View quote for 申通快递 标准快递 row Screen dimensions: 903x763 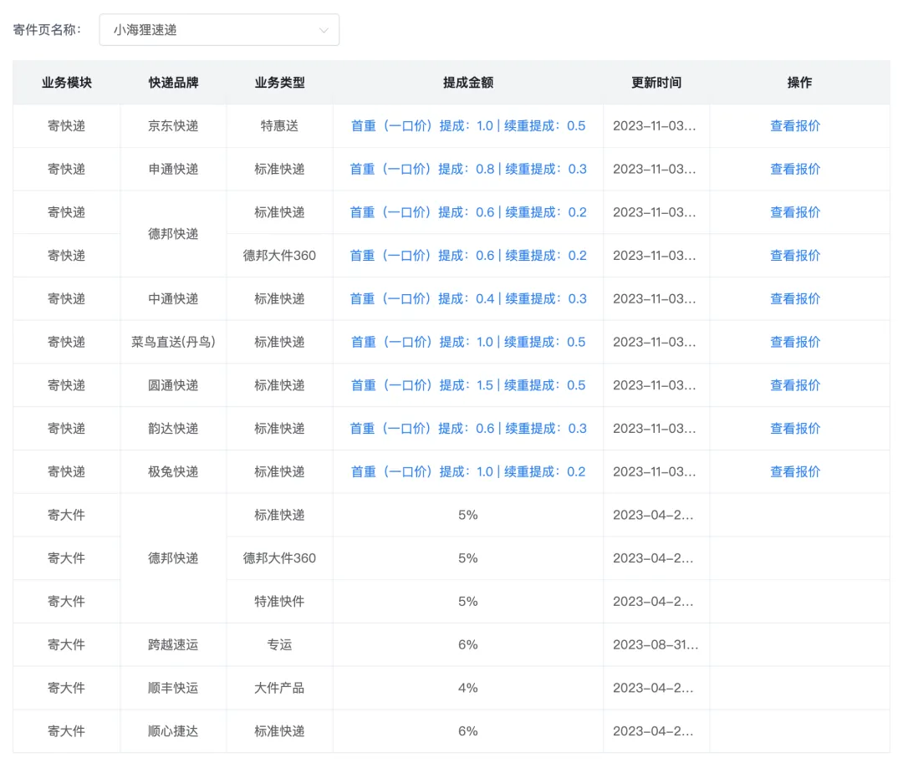[x=795, y=169]
